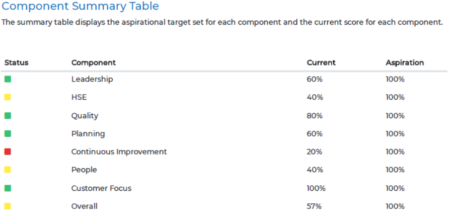Screen dimensions: 449x218
Task: Click the green Customer Focus status indicator
Action: pyautogui.click(x=8, y=188)
